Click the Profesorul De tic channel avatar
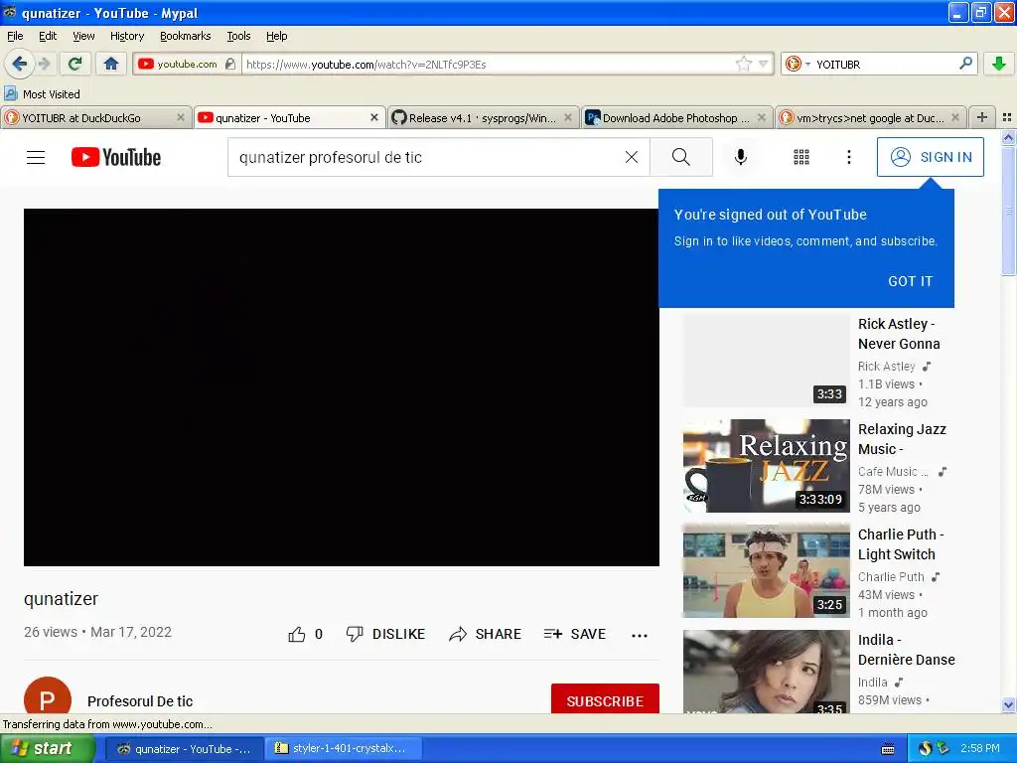The image size is (1017, 763). [48, 695]
